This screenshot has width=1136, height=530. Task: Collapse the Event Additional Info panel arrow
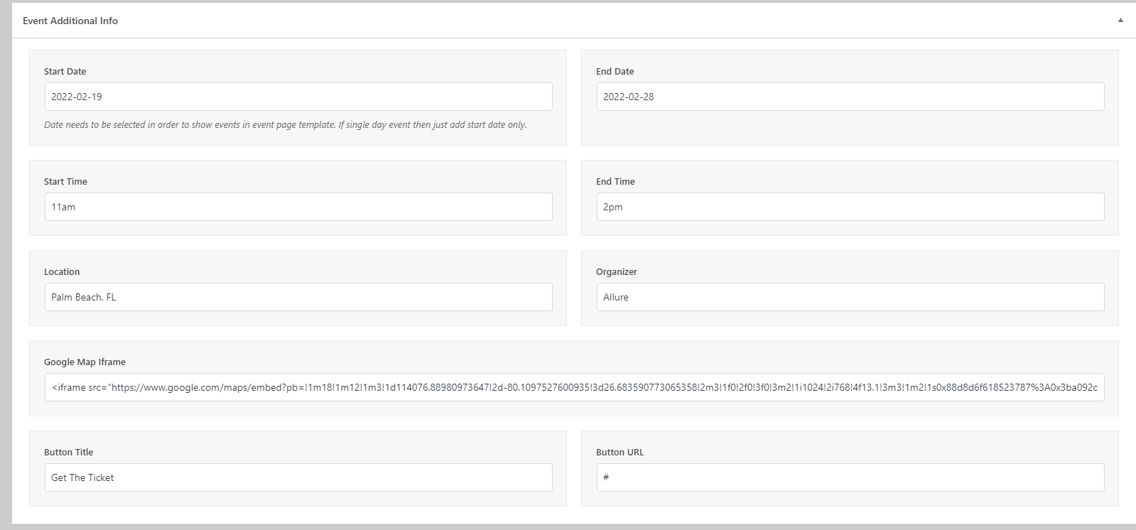[x=1120, y=21]
